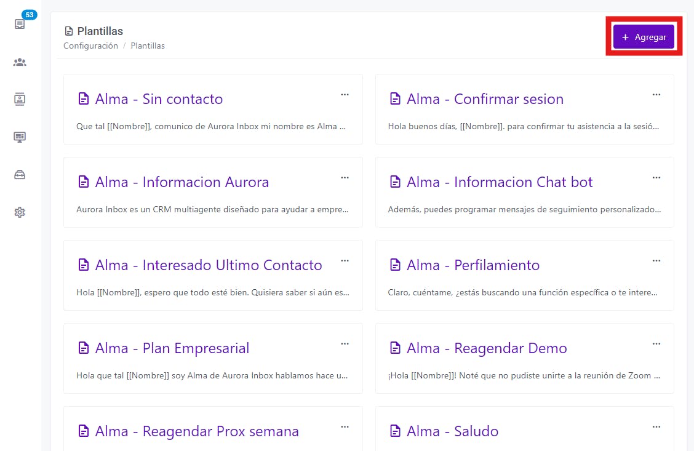
Task: Click document icon beside Alma - Saludo
Action: click(395, 431)
